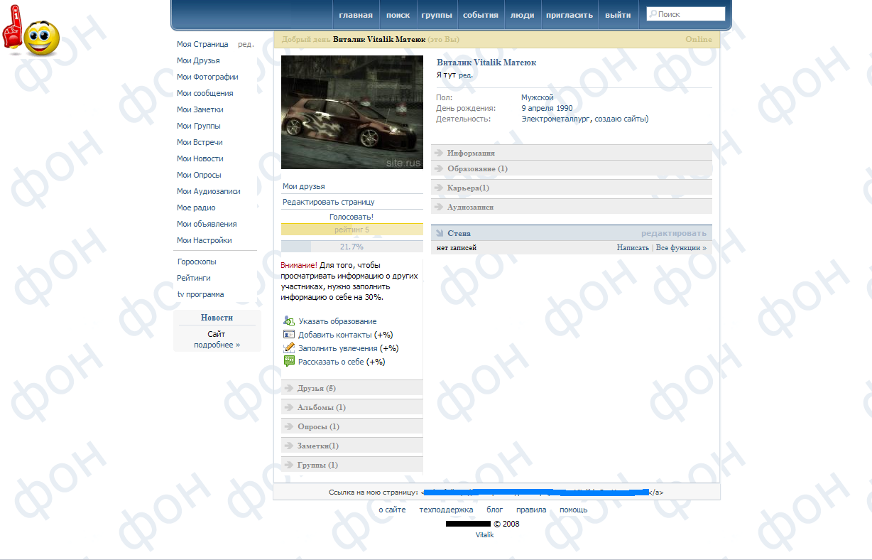This screenshot has height=560, width=872.
Task: Click Указать образование link
Action: (x=338, y=321)
